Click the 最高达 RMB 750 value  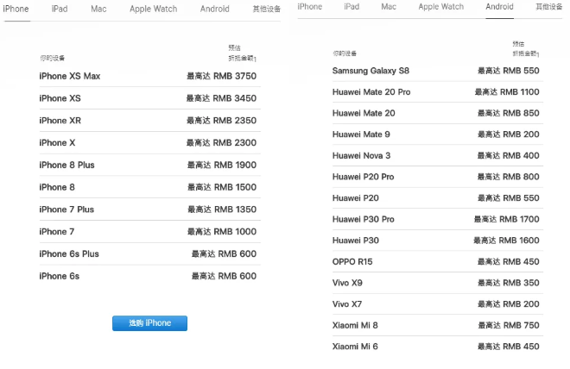pos(509,325)
